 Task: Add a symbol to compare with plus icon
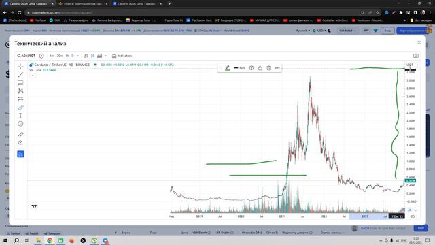[x=41, y=56]
